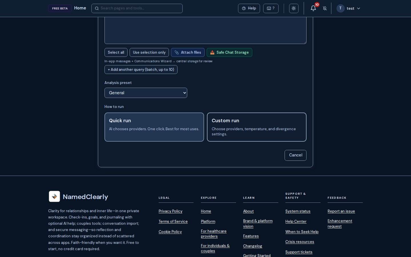Click the T user avatar
This screenshot has height=257, width=411.
click(x=341, y=8)
